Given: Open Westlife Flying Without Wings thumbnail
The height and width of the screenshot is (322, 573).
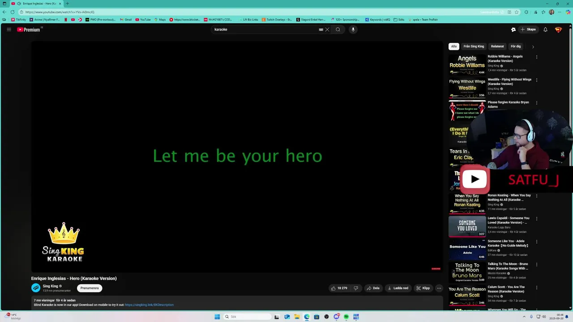Looking at the screenshot, I should tap(467, 88).
